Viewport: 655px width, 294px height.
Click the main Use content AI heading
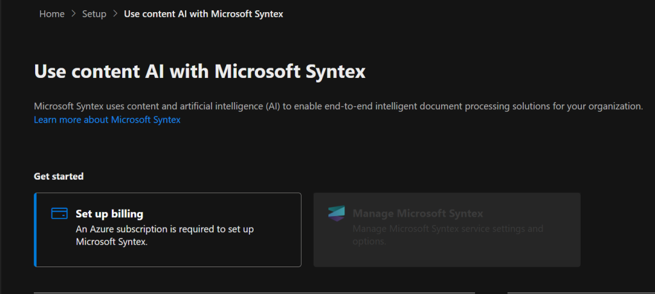point(199,71)
